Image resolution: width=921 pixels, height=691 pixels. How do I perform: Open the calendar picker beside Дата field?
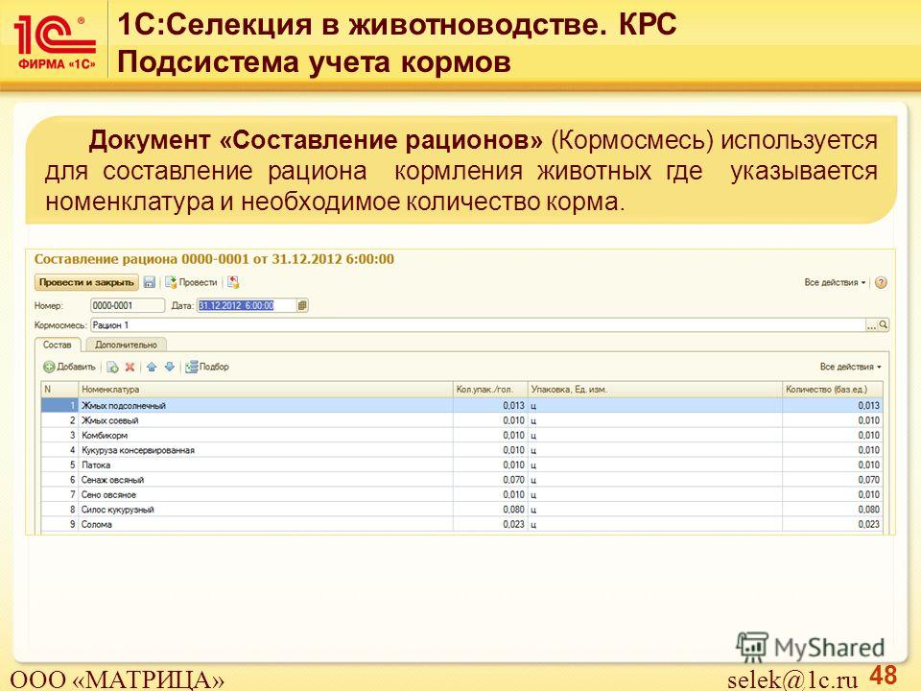(302, 305)
